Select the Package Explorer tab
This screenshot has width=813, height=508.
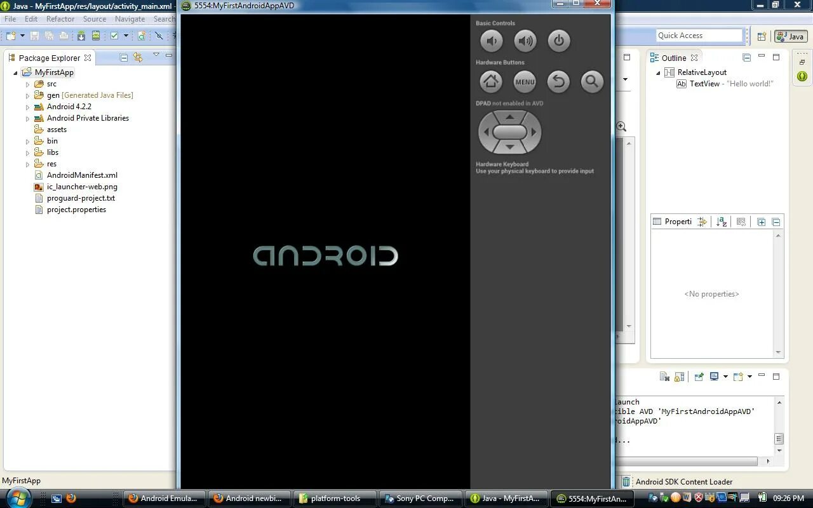point(49,58)
